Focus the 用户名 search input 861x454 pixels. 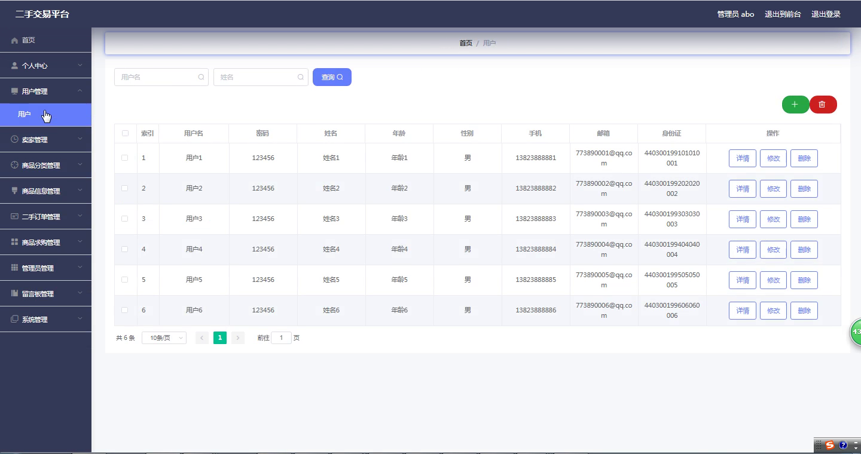coord(161,77)
